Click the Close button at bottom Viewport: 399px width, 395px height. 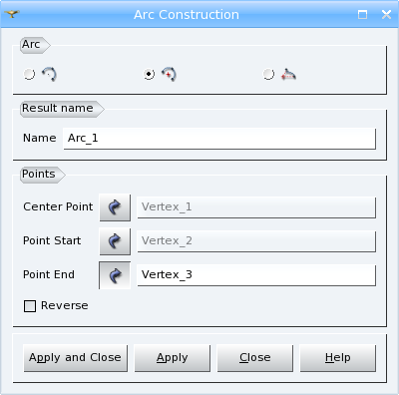(255, 358)
